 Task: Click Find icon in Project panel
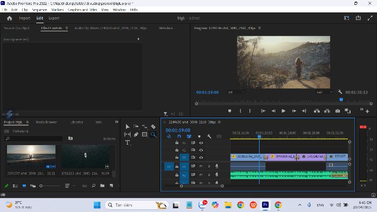94,186
